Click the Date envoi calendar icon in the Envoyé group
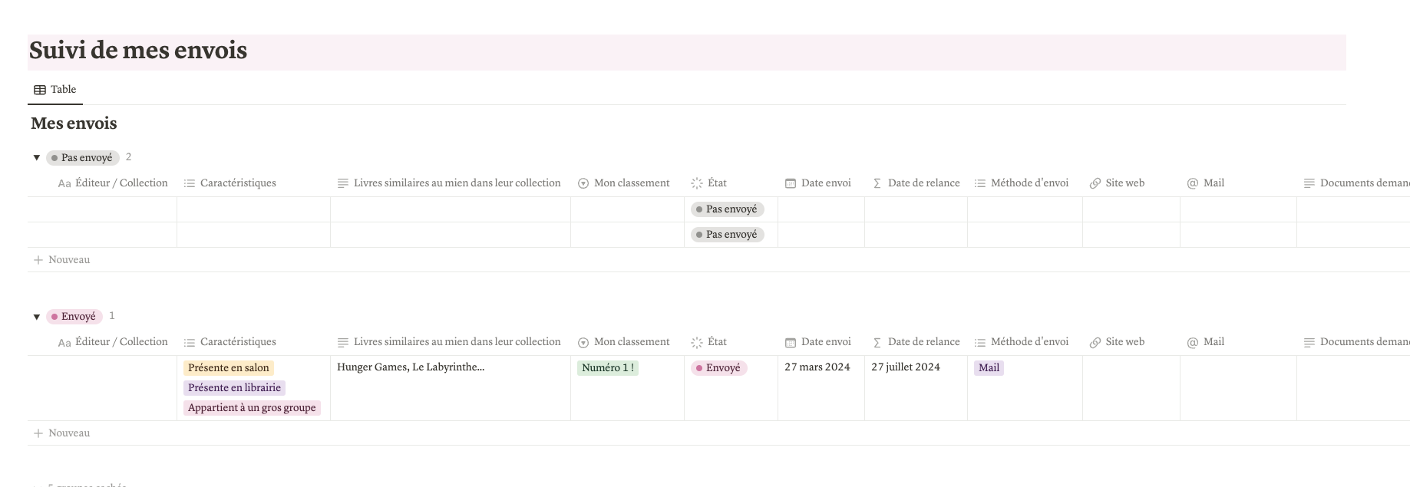The image size is (1410, 487). [791, 343]
